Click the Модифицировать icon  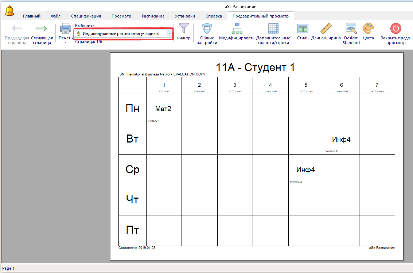coord(237,29)
